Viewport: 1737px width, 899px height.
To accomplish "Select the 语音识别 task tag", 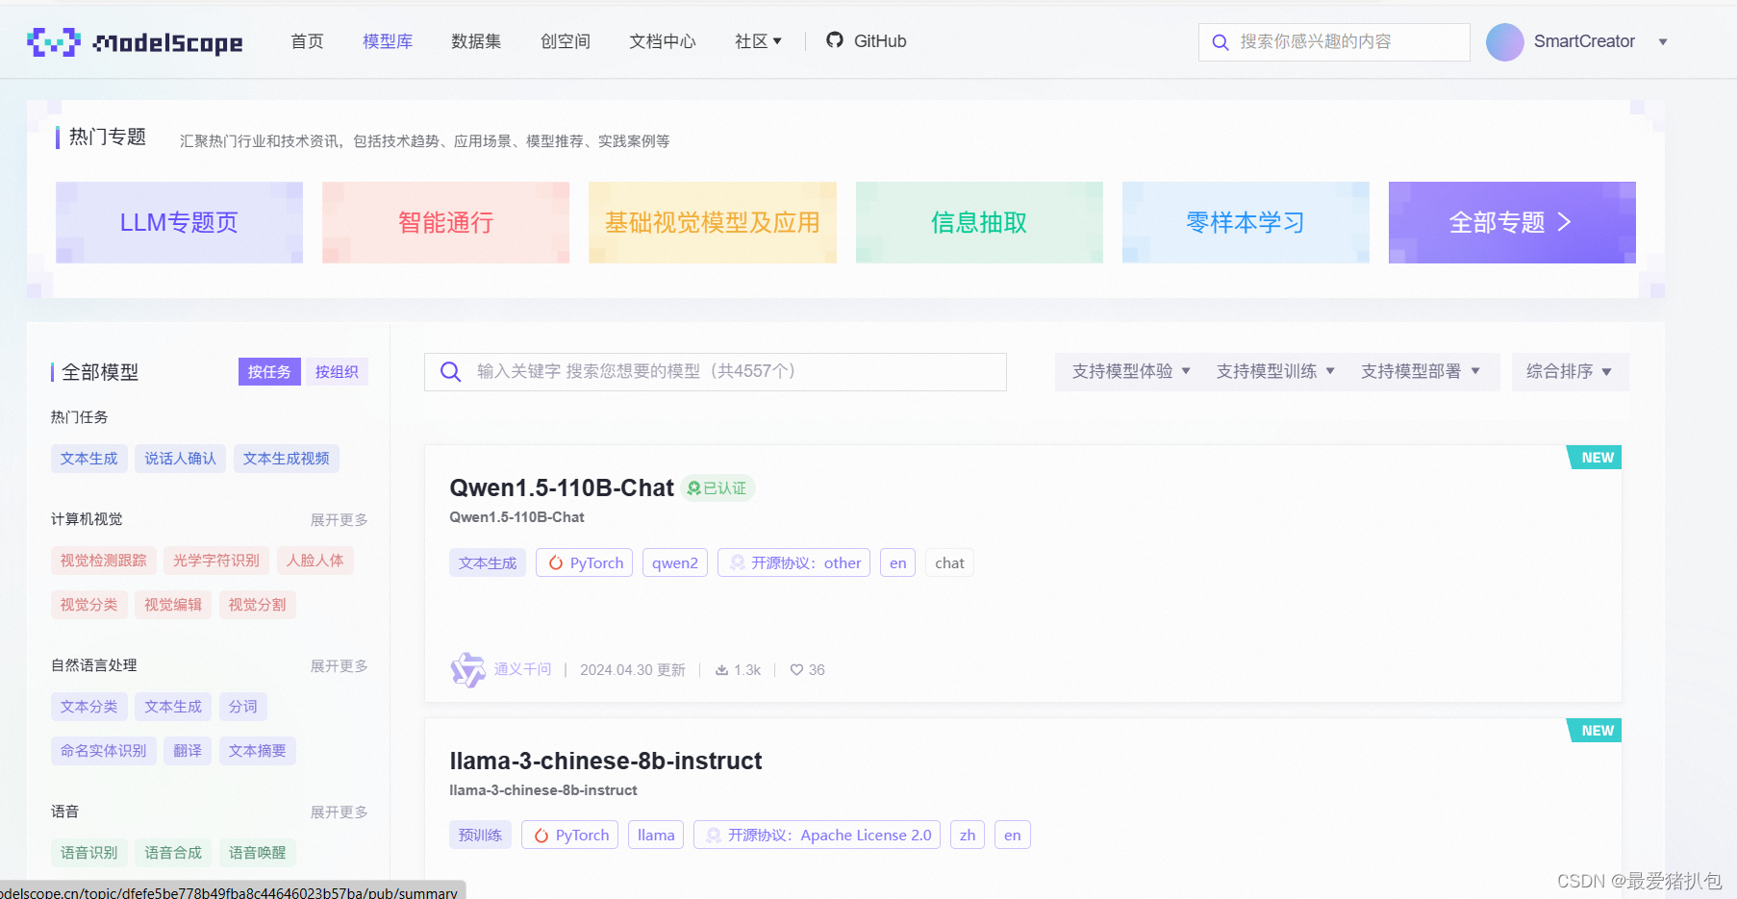I will click(x=89, y=853).
